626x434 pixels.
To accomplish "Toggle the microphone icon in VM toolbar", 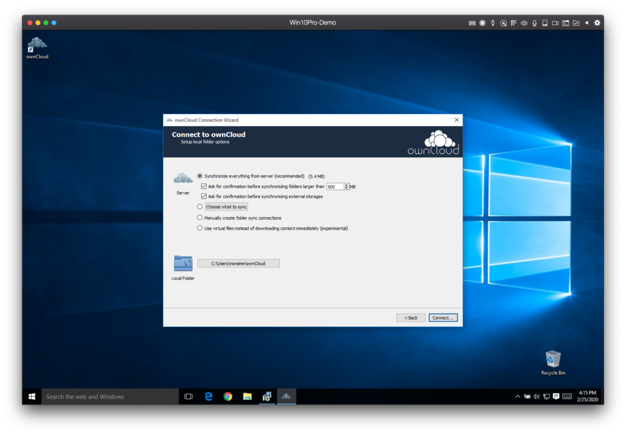I will [x=534, y=23].
